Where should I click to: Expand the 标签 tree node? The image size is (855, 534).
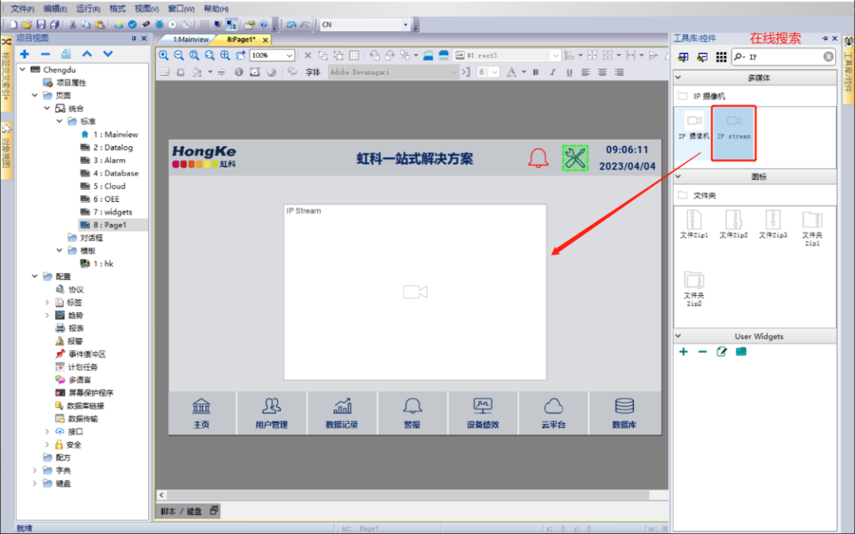coord(47,302)
